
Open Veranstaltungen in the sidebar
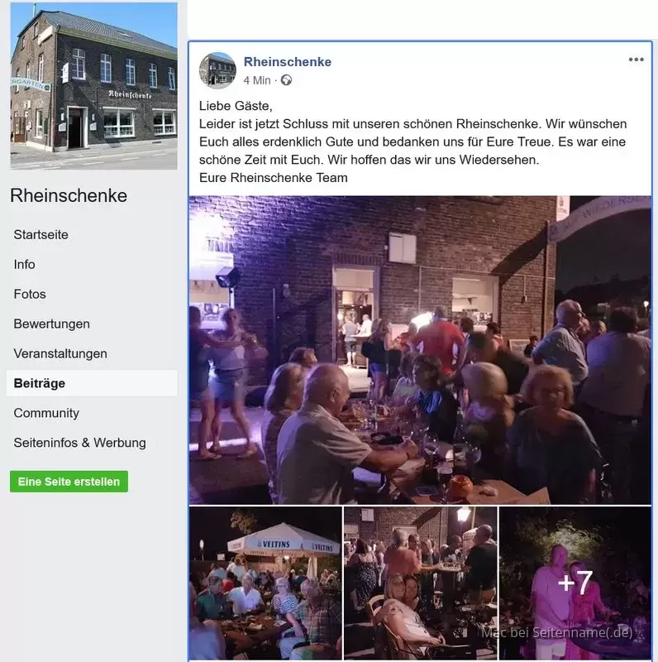(x=60, y=354)
